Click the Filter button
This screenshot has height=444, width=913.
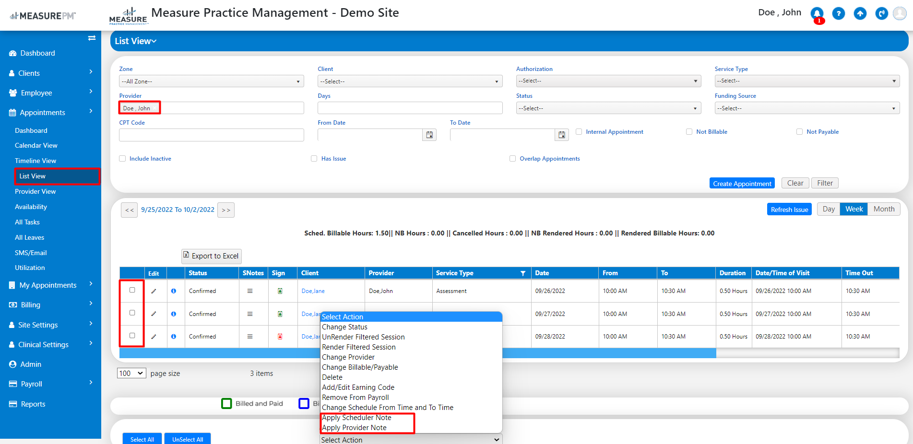pos(825,183)
